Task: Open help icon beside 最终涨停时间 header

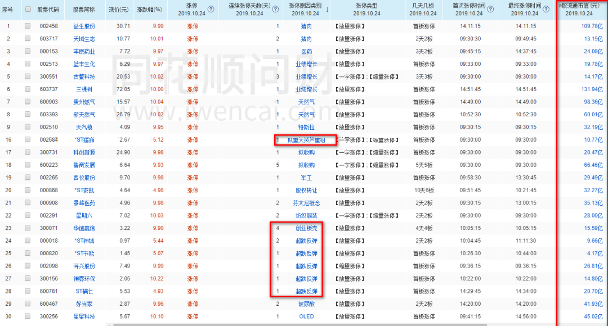Action: coord(546,9)
